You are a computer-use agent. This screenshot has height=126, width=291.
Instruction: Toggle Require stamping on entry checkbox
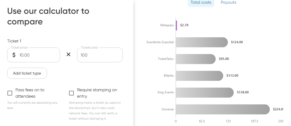click(71, 93)
